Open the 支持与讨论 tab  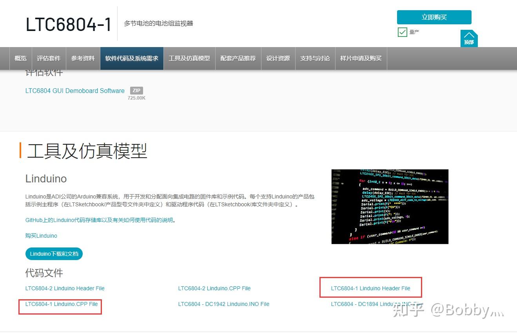[x=315, y=58]
